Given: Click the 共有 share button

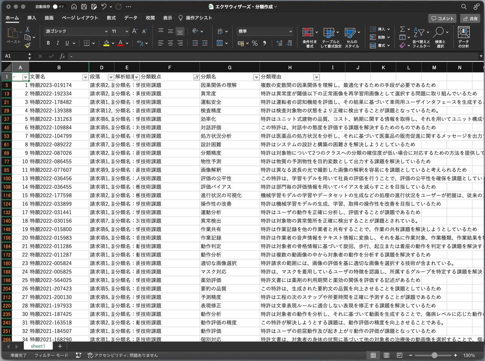Looking at the screenshot, I should (x=470, y=18).
